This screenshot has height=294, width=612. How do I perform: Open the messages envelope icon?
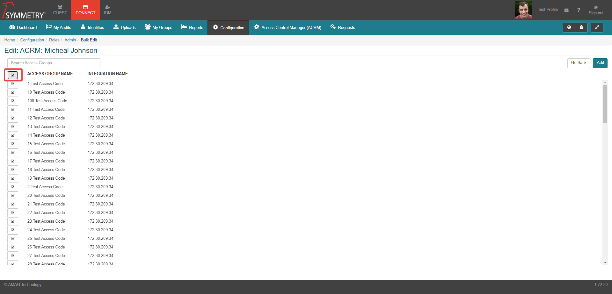566,10
